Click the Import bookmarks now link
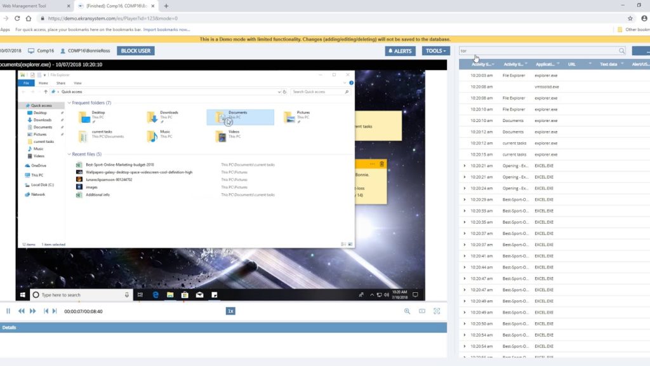 pos(166,29)
